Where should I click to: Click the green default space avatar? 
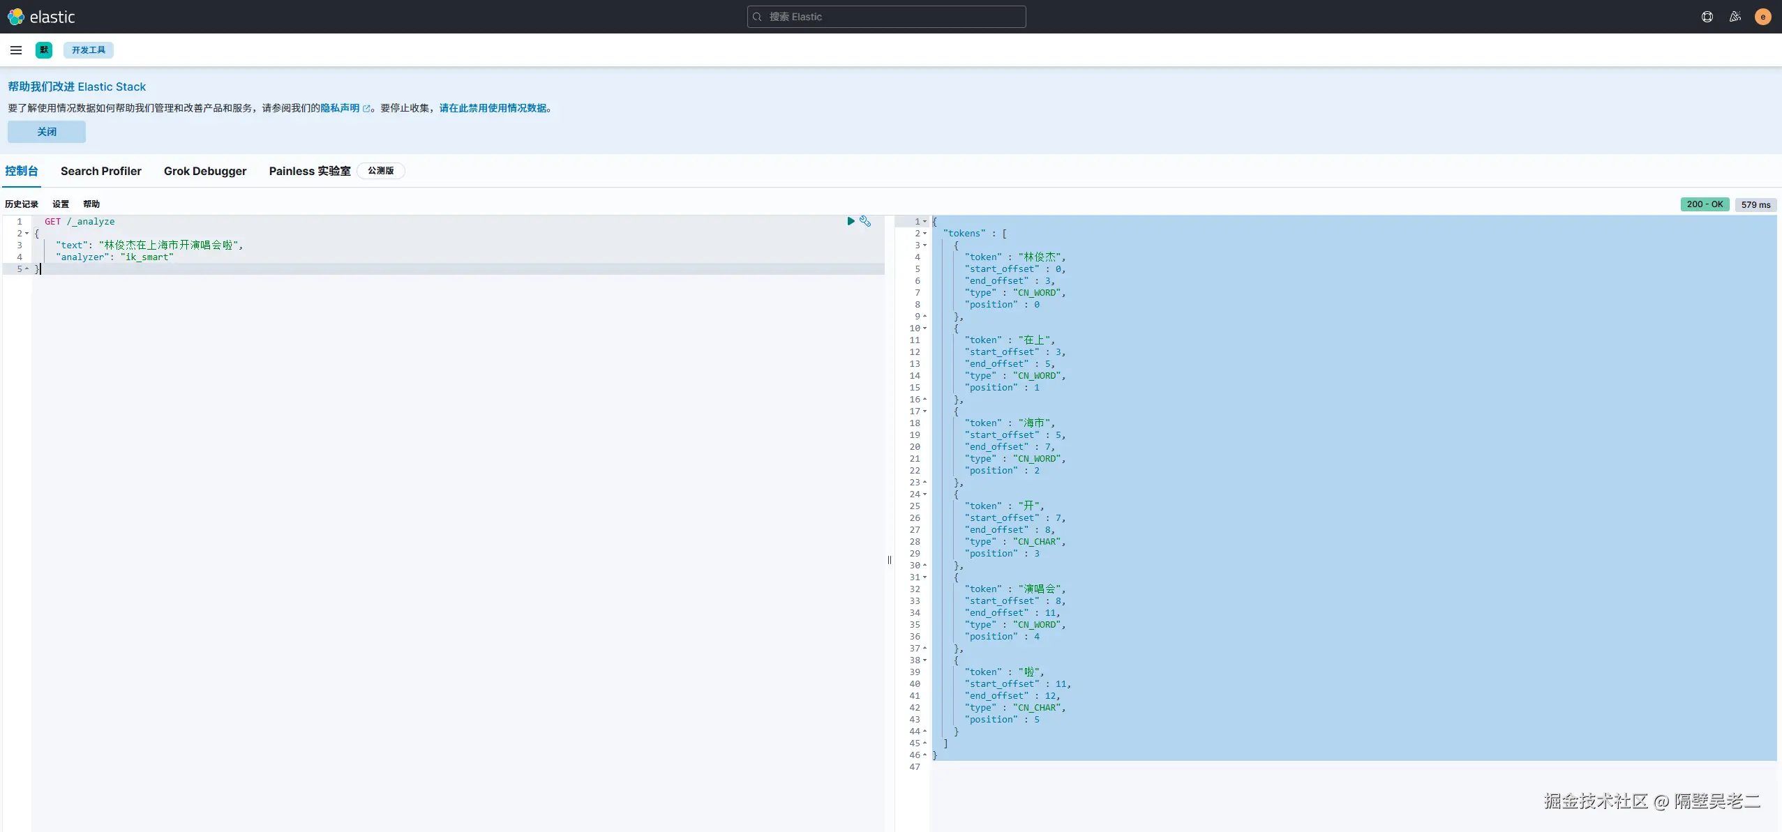tap(44, 50)
